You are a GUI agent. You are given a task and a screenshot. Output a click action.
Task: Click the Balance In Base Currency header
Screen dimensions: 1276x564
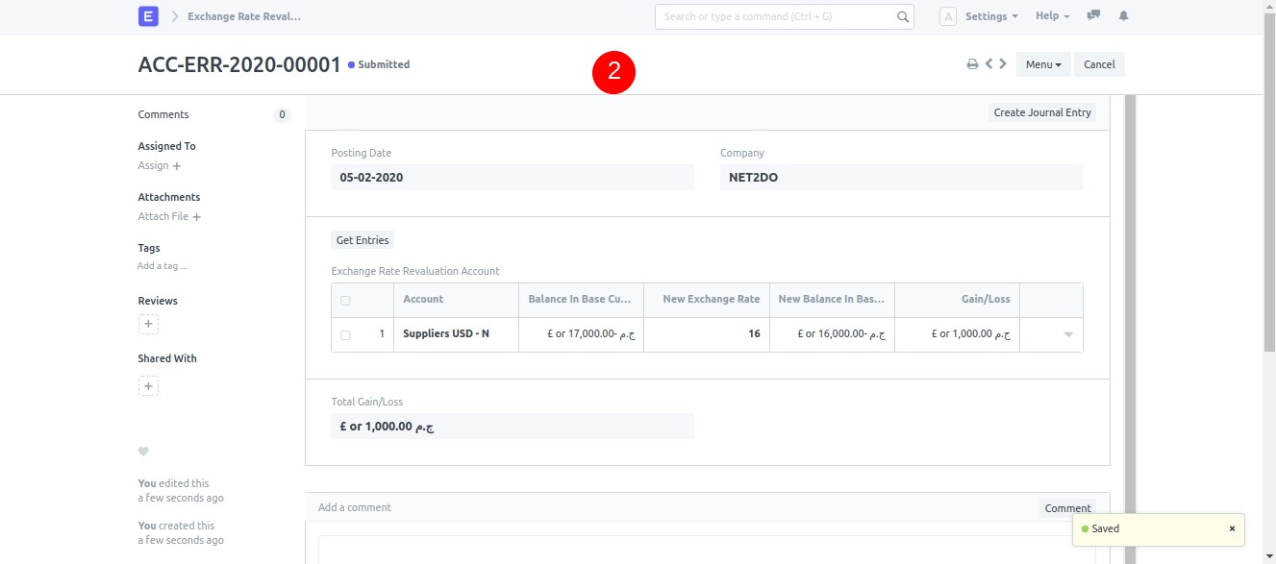click(x=581, y=300)
